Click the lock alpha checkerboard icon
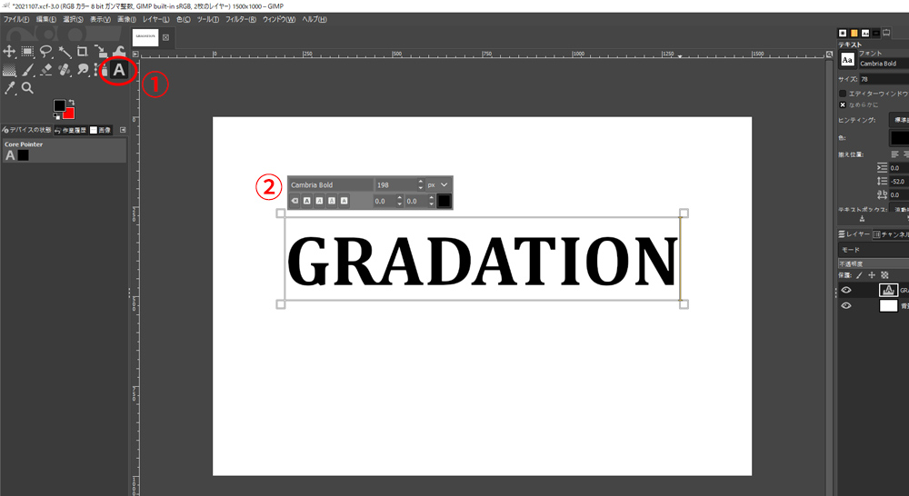This screenshot has width=909, height=496. click(x=884, y=275)
